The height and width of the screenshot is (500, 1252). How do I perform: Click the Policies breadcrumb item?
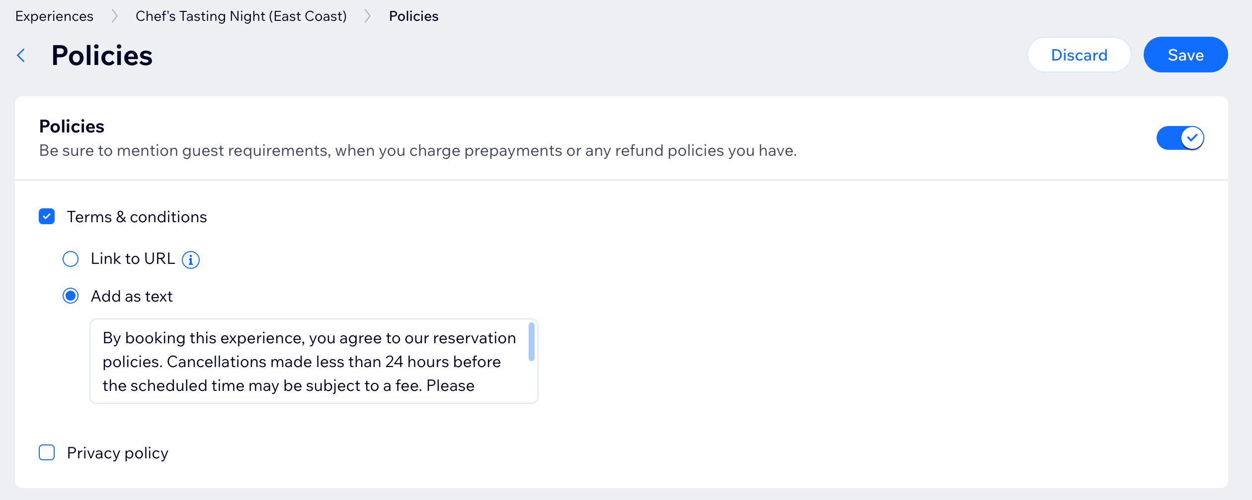(x=413, y=16)
